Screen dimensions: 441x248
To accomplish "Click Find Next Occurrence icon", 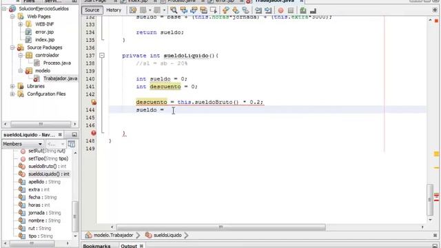I will (x=194, y=10).
